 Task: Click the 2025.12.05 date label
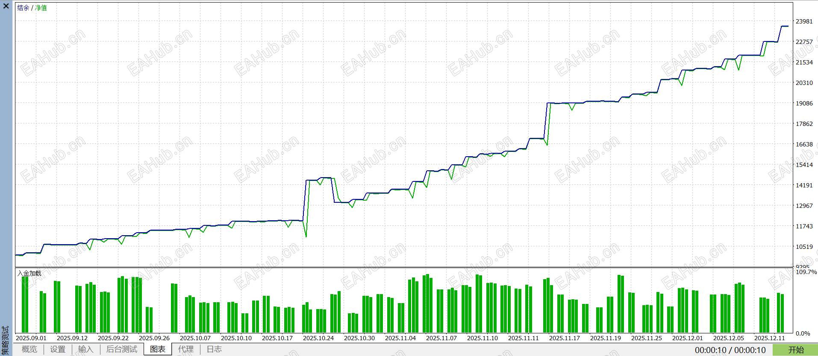[729, 338]
